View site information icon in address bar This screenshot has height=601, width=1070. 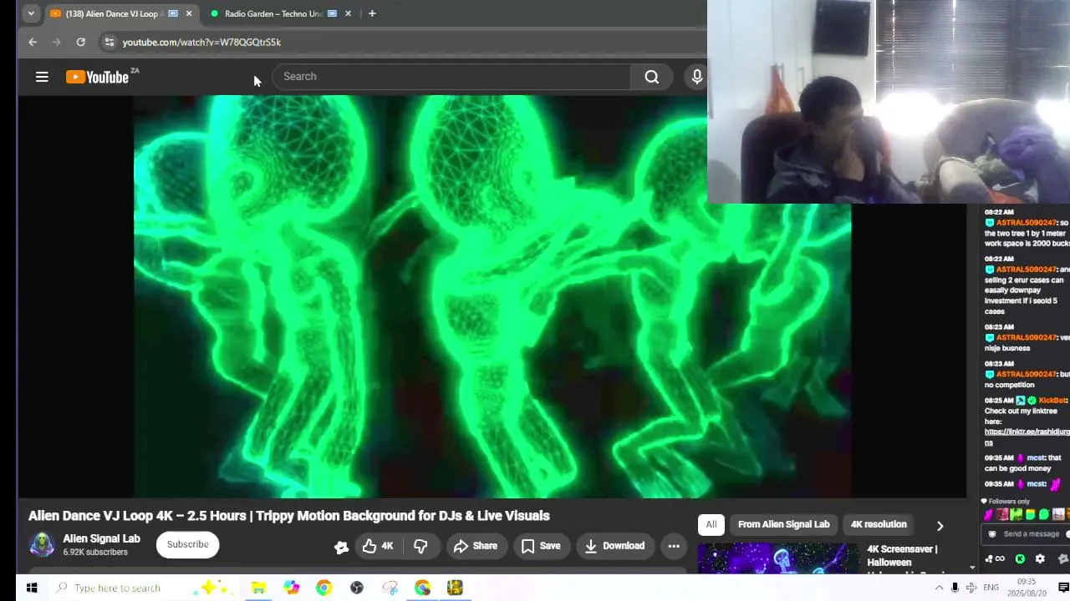point(109,42)
